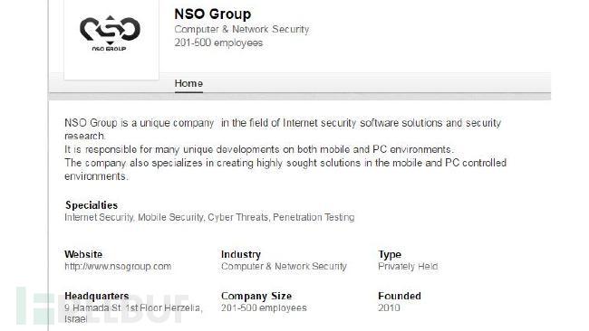The image size is (589, 331).
Task: Click the 201-500 employees header text
Action: coord(218,43)
